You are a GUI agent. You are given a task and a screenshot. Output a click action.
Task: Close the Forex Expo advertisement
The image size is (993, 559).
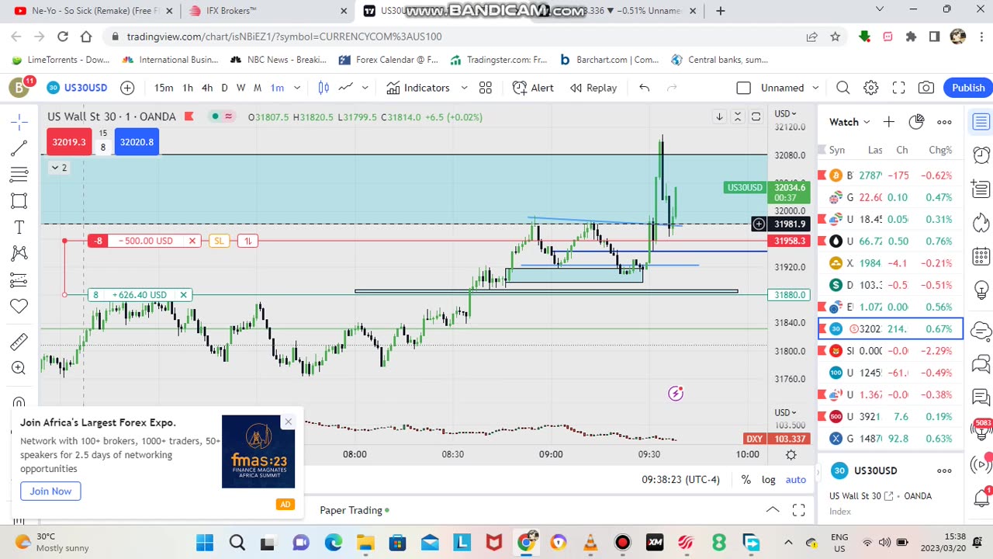click(288, 422)
